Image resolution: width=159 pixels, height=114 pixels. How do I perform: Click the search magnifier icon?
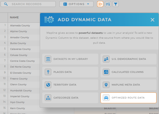tap(6, 4)
